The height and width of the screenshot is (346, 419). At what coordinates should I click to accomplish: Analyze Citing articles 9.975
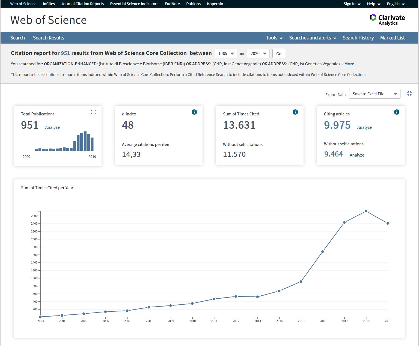click(x=364, y=127)
